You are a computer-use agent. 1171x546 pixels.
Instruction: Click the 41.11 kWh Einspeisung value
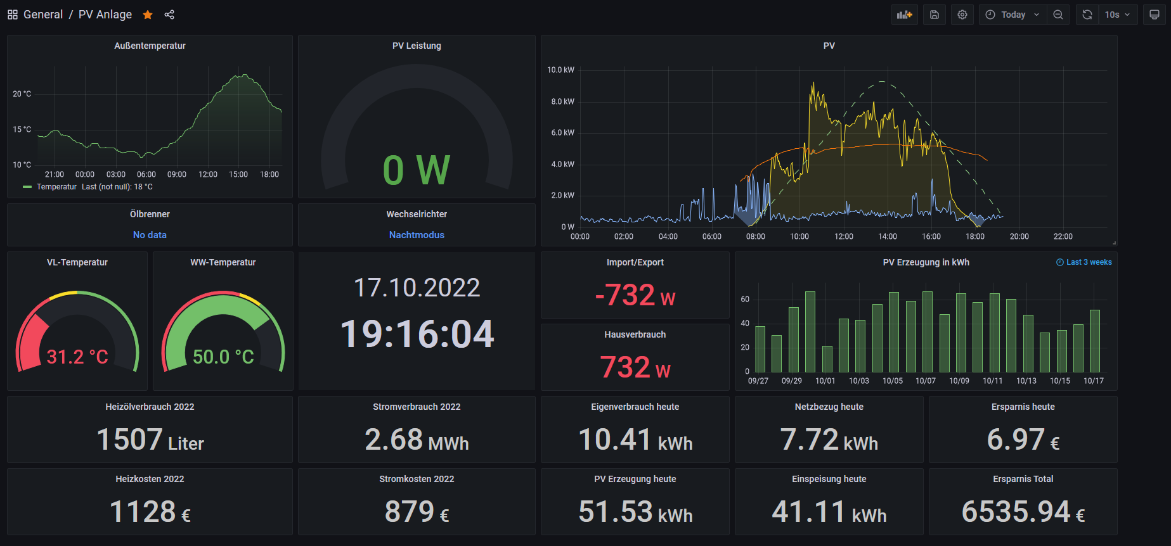(829, 512)
